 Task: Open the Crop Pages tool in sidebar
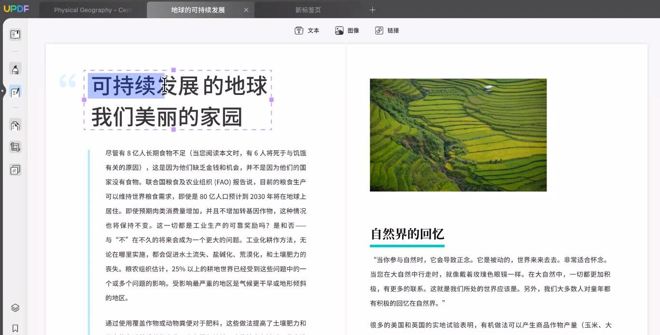click(x=15, y=147)
